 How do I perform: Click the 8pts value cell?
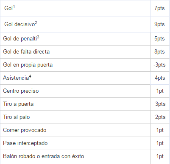(159, 52)
